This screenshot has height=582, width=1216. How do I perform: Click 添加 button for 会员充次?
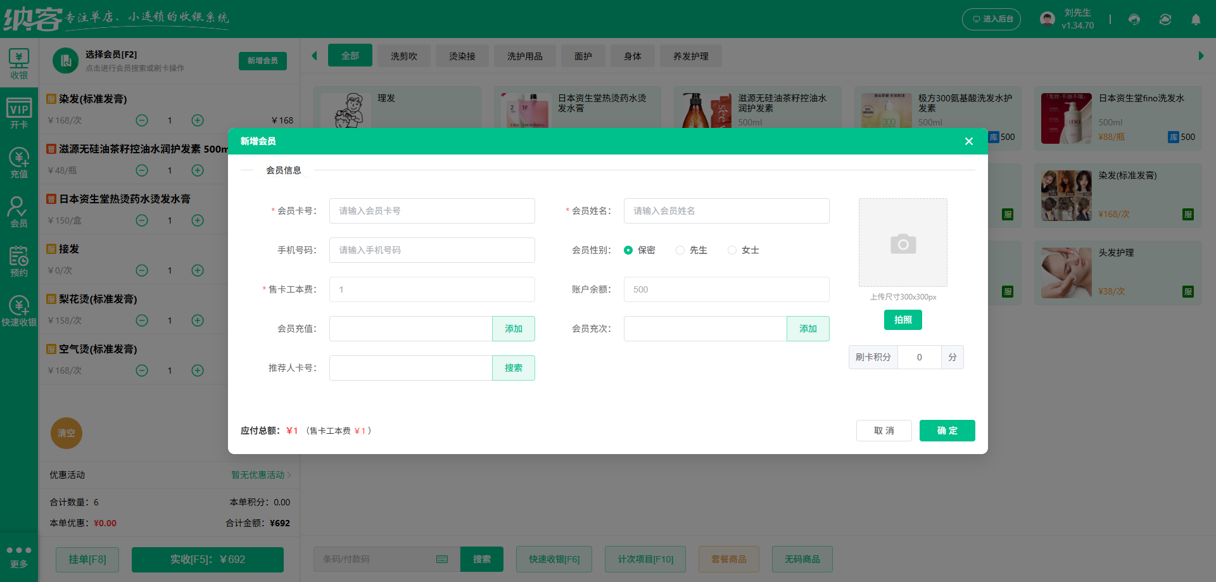pyautogui.click(x=808, y=329)
